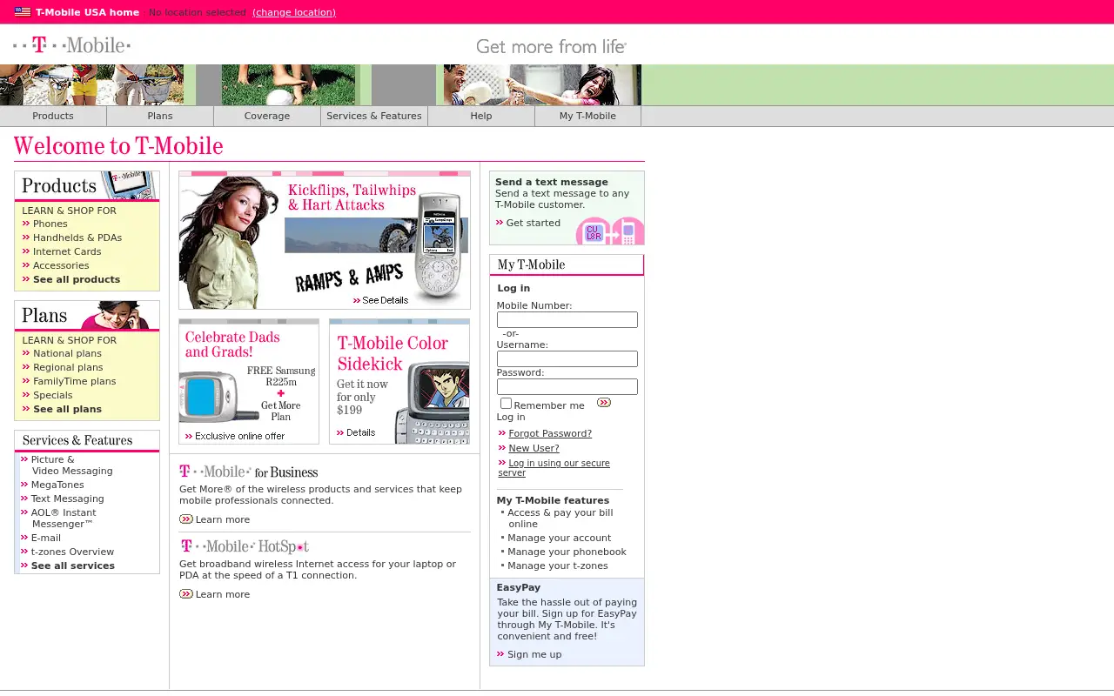Open the Internet Cards link
This screenshot has height=696, width=1114.
[67, 251]
